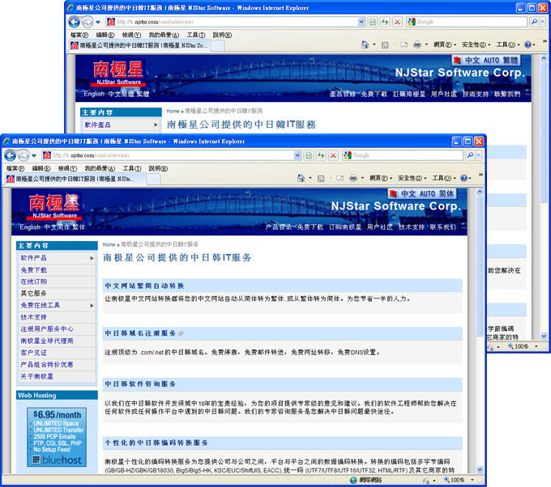Click Help icon in rear window toolbar

(x=528, y=44)
